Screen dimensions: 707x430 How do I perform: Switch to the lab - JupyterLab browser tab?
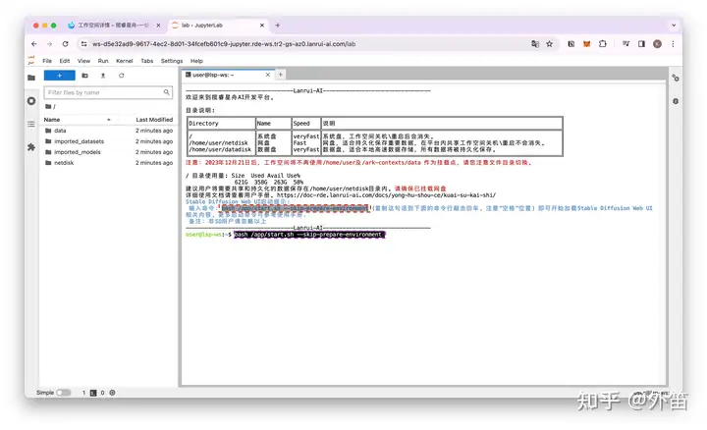coord(218,26)
